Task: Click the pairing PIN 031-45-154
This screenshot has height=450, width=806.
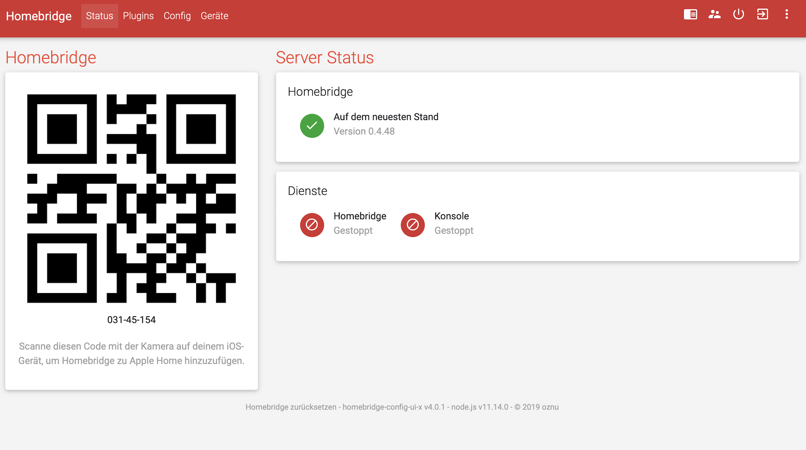Action: pos(132,320)
